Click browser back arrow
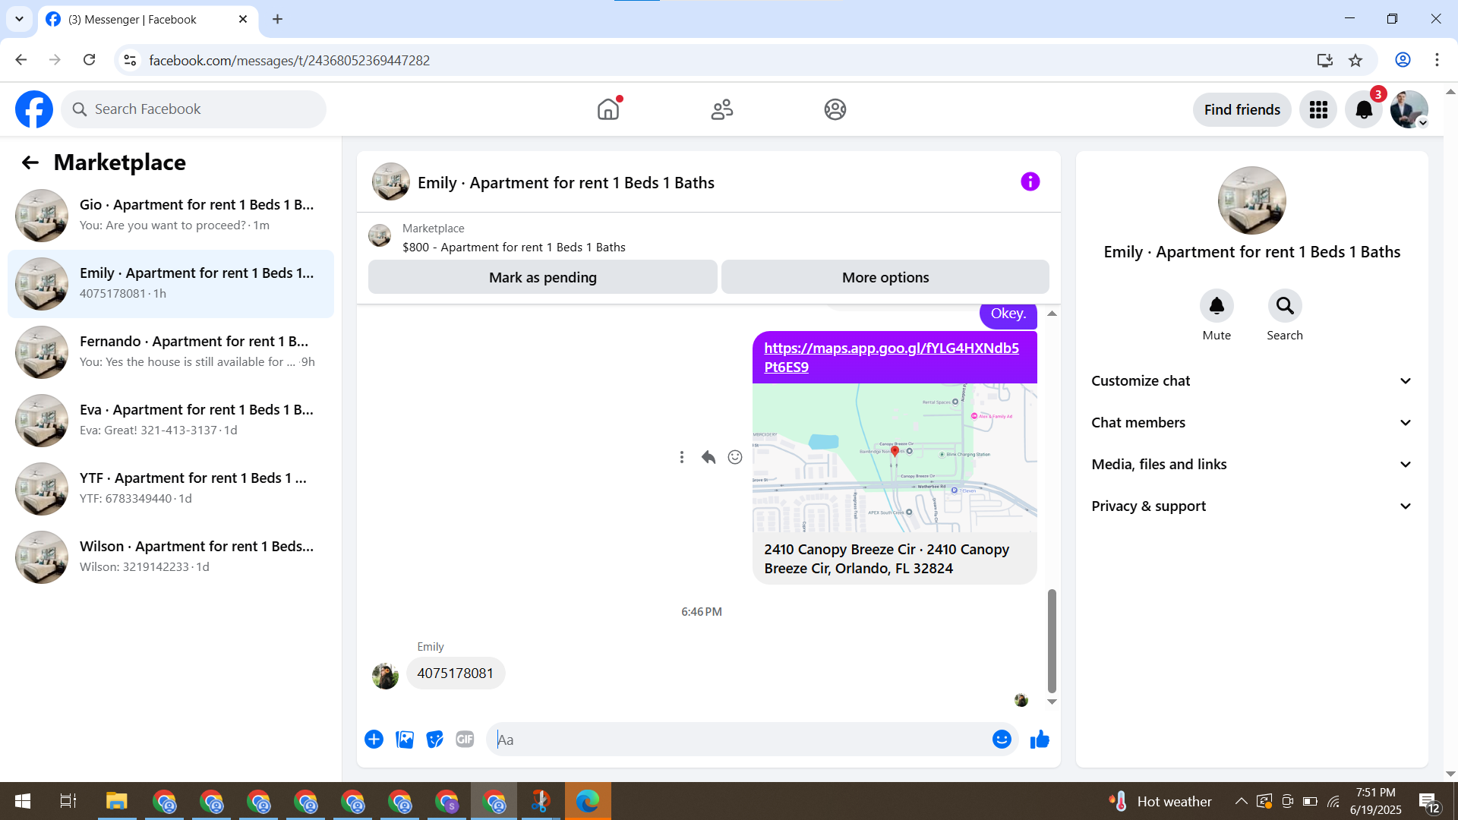 point(21,60)
